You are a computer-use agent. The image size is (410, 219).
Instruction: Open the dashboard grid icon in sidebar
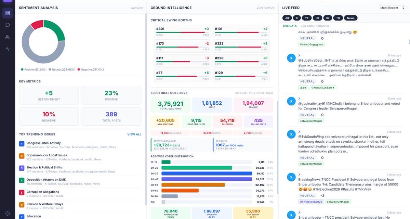[8, 13]
